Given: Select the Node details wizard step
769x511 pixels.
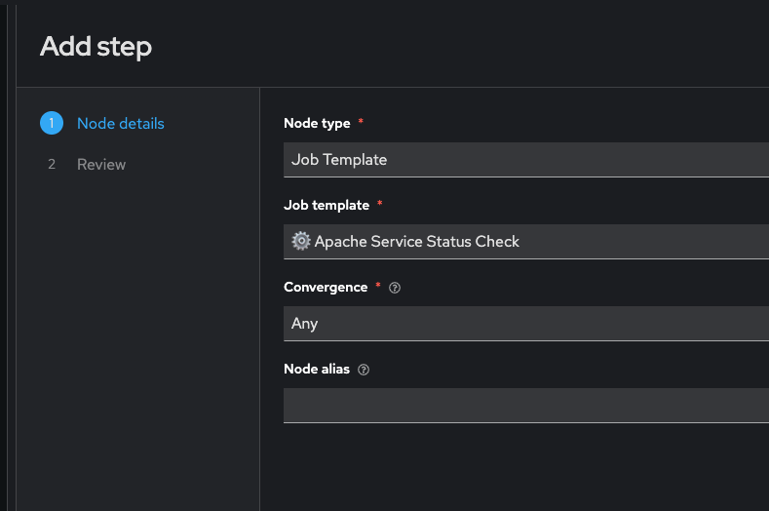Looking at the screenshot, I should point(120,123).
